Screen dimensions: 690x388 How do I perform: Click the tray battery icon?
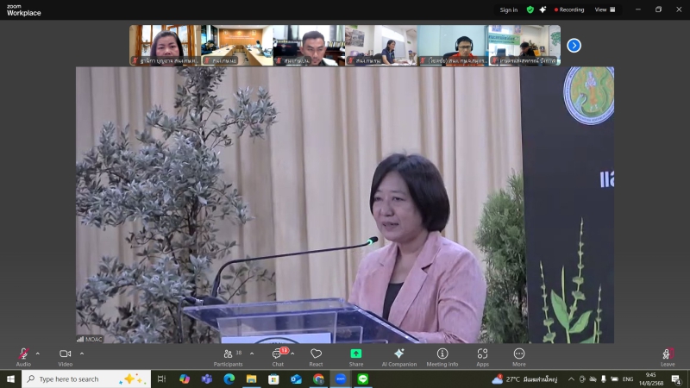[x=615, y=379]
